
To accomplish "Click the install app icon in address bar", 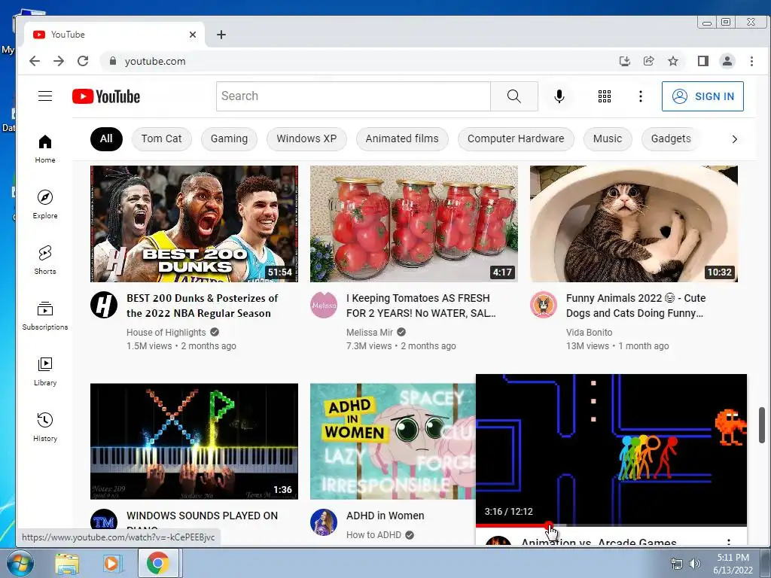I will tap(624, 61).
